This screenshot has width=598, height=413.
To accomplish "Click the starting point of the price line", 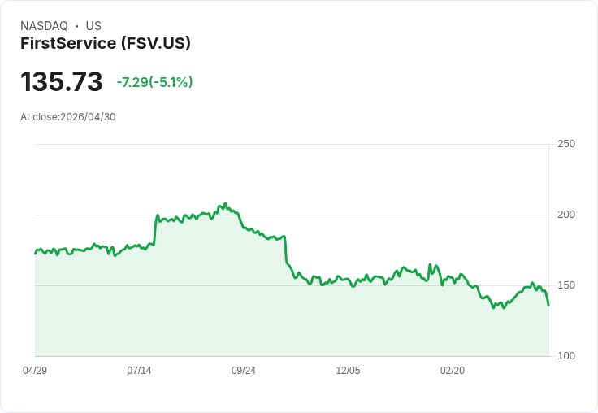I will coord(35,254).
